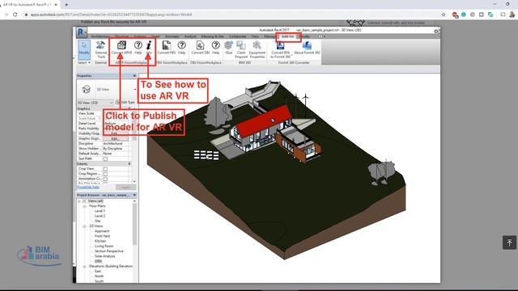Open the 3D View: {3D} instance dropdown

tap(96, 103)
